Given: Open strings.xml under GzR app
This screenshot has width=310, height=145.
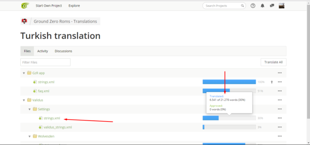Looking at the screenshot, I should [x=46, y=82].
